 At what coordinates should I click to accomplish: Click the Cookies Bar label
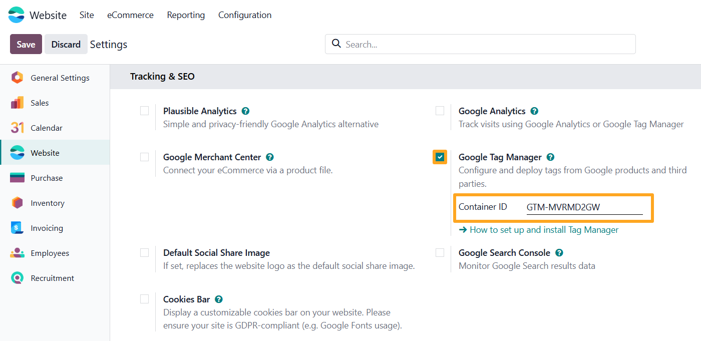click(x=186, y=299)
